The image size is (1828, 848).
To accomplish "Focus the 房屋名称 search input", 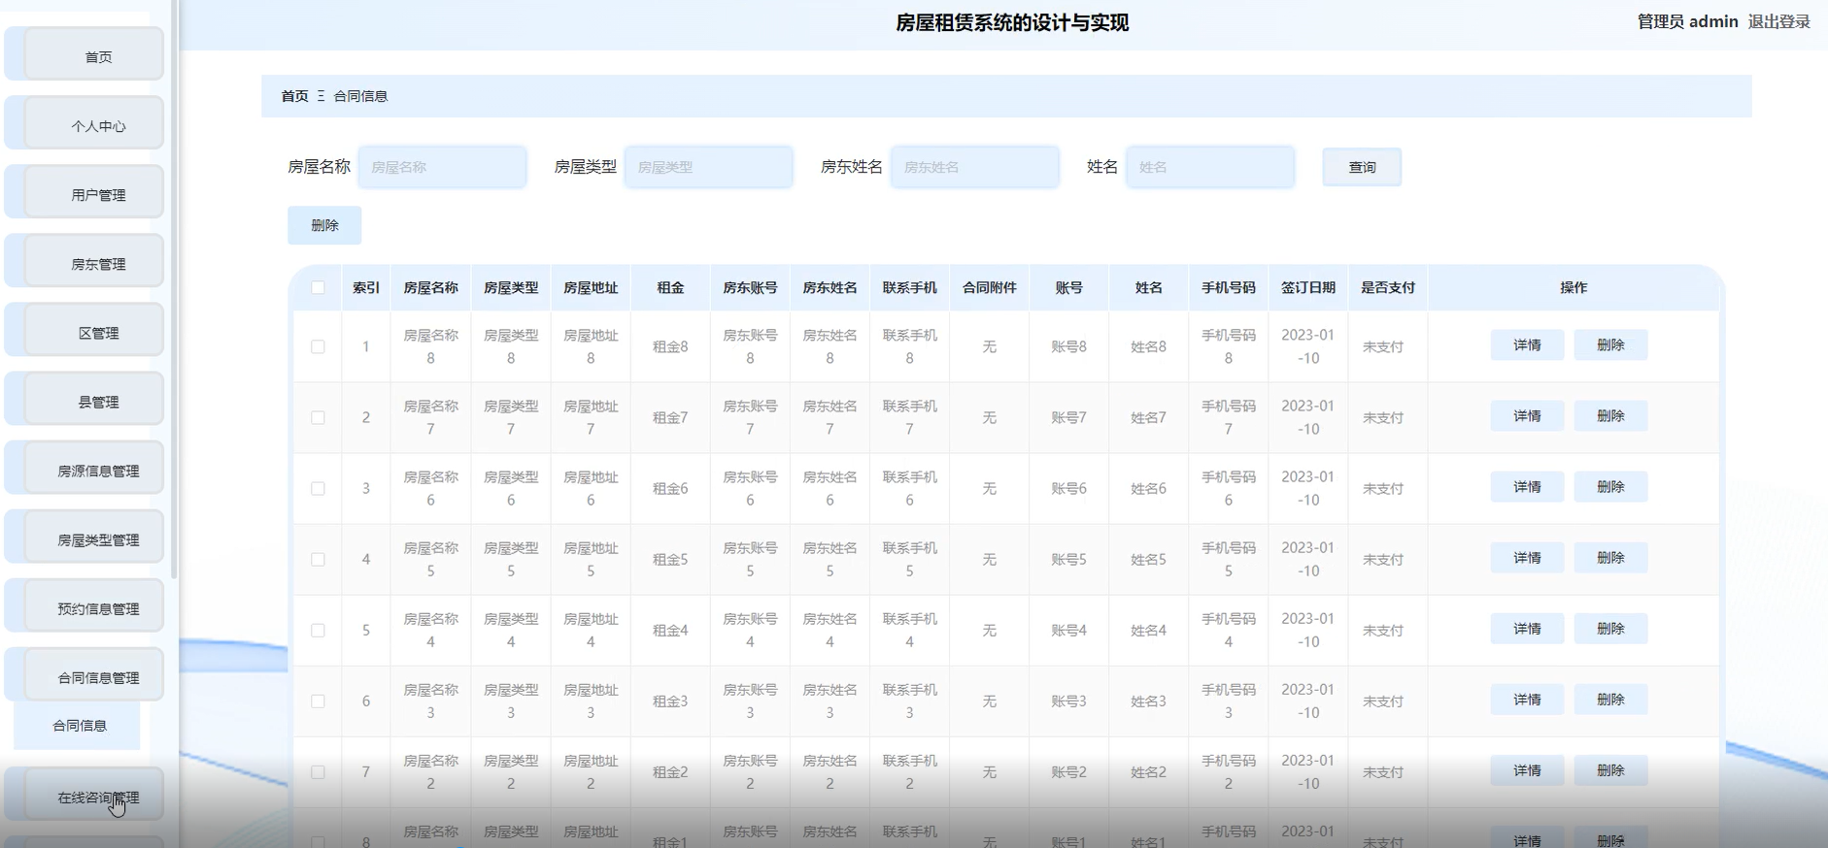I will coord(442,167).
